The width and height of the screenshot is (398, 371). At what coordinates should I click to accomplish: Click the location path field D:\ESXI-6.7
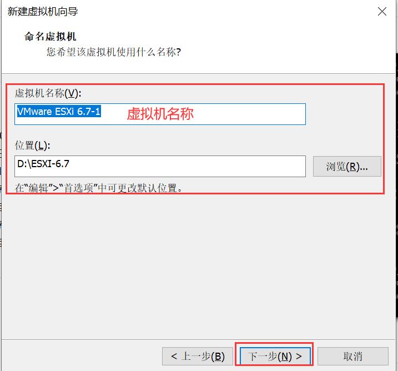pos(160,166)
